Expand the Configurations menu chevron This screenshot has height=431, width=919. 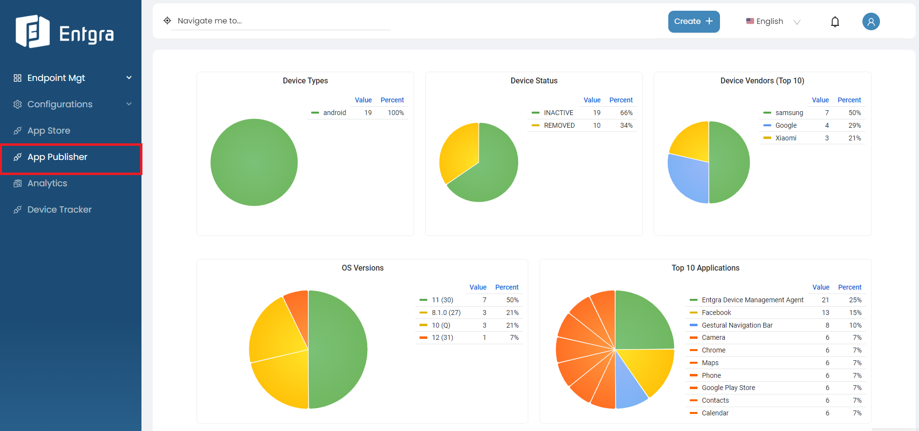click(129, 104)
